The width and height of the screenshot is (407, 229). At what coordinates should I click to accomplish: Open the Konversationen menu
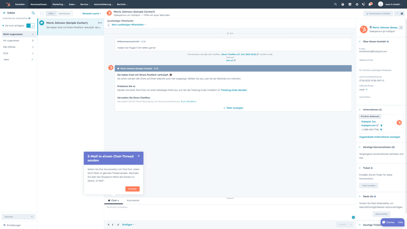pyautogui.click(x=39, y=5)
